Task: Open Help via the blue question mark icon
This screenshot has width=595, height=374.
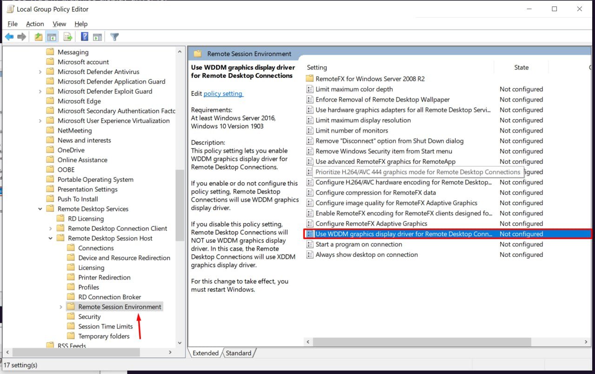Action: coord(85,37)
